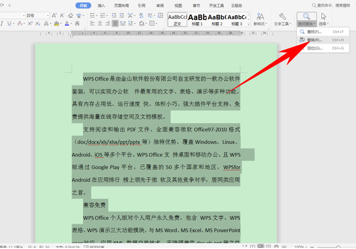Image resolution: width=356 pixels, height=249 pixels.
Task: Open font color dropdown arrow
Action: [71, 24]
